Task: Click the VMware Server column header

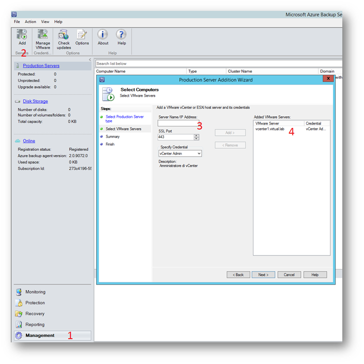Action: (x=279, y=123)
